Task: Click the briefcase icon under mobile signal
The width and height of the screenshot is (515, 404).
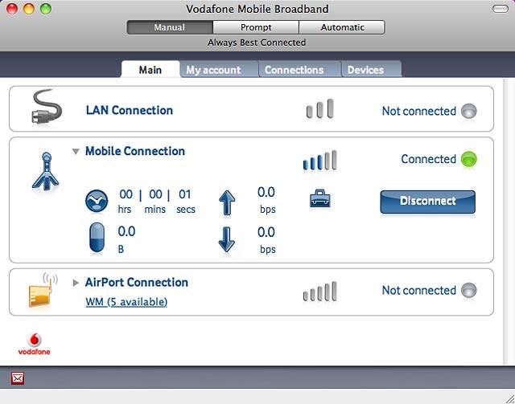Action: tap(320, 198)
